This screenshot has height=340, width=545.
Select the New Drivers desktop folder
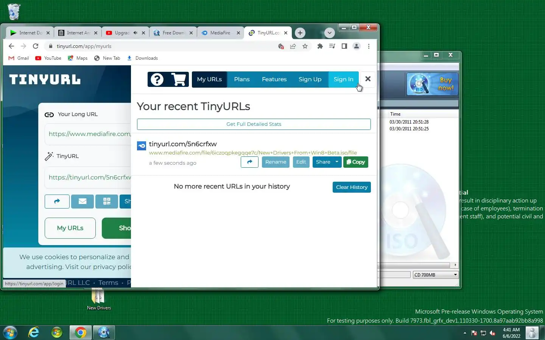(98, 300)
